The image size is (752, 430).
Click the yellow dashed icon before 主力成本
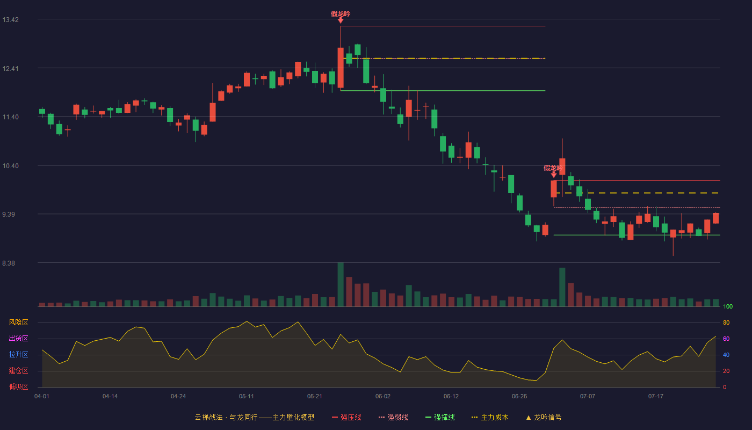click(x=474, y=417)
